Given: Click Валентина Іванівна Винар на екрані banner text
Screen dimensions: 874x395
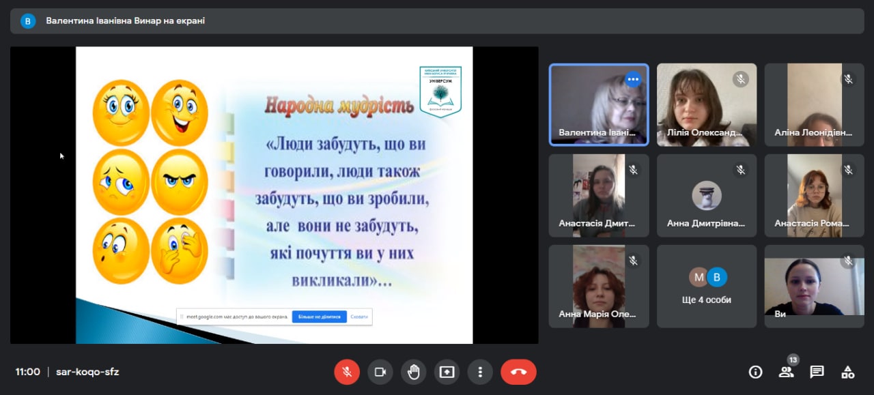Looking at the screenshot, I should [126, 21].
